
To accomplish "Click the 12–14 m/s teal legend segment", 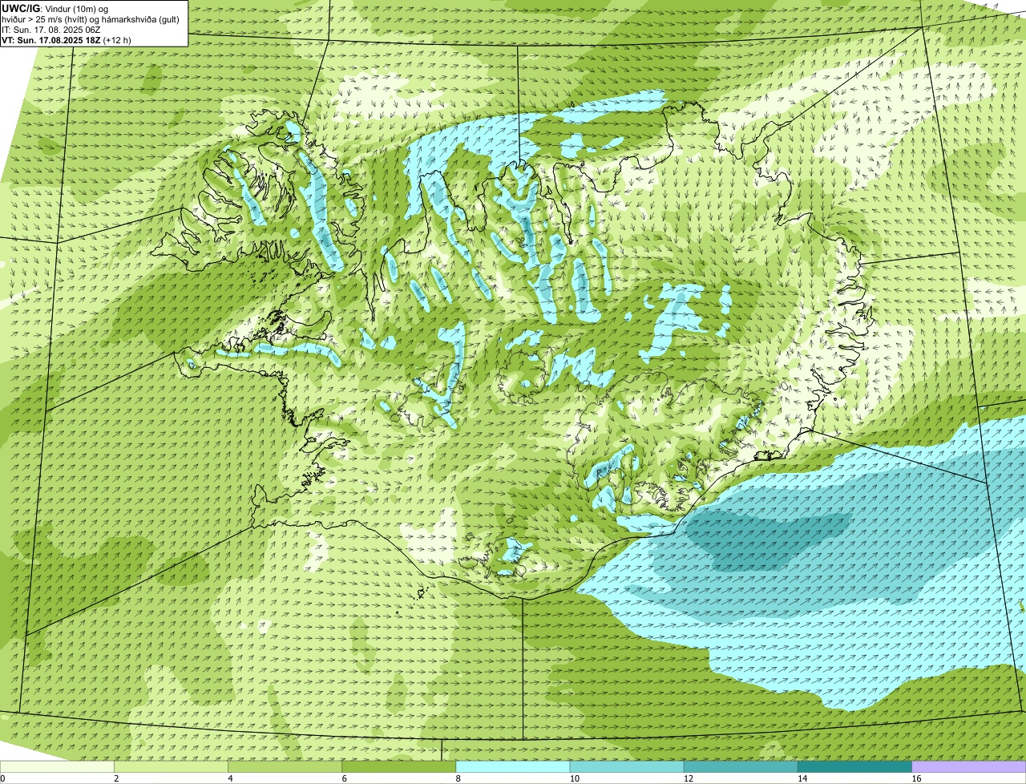I will click(x=741, y=766).
